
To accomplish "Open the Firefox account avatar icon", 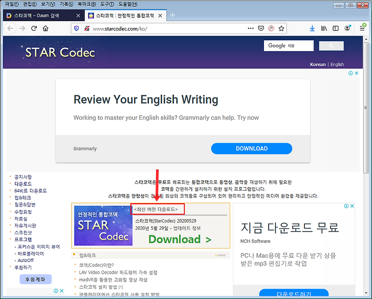I will pyautogui.click(x=347, y=28).
